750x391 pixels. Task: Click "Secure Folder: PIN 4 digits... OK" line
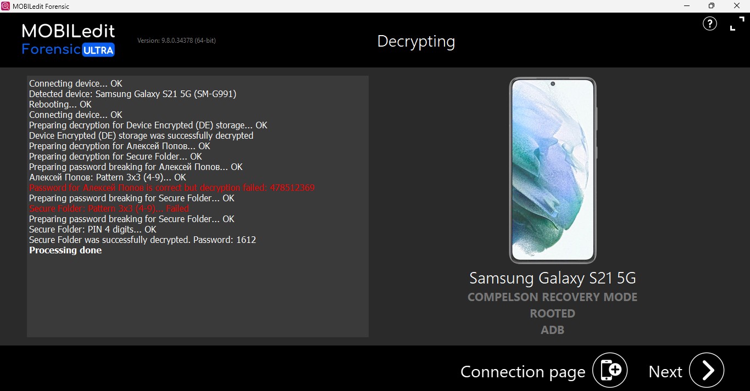93,229
